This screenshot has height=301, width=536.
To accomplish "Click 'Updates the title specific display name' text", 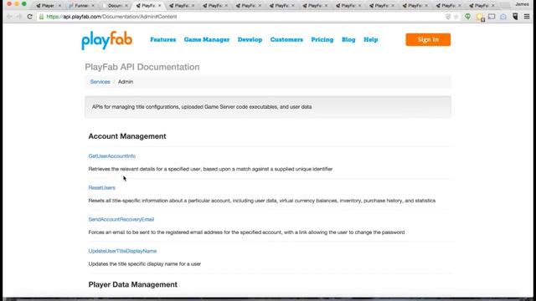I will coord(145,264).
